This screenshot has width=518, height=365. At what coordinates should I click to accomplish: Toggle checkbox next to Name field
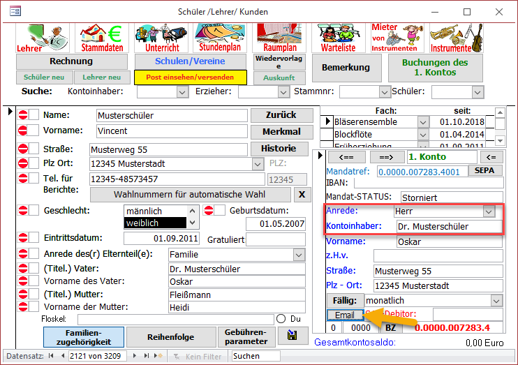pos(34,115)
